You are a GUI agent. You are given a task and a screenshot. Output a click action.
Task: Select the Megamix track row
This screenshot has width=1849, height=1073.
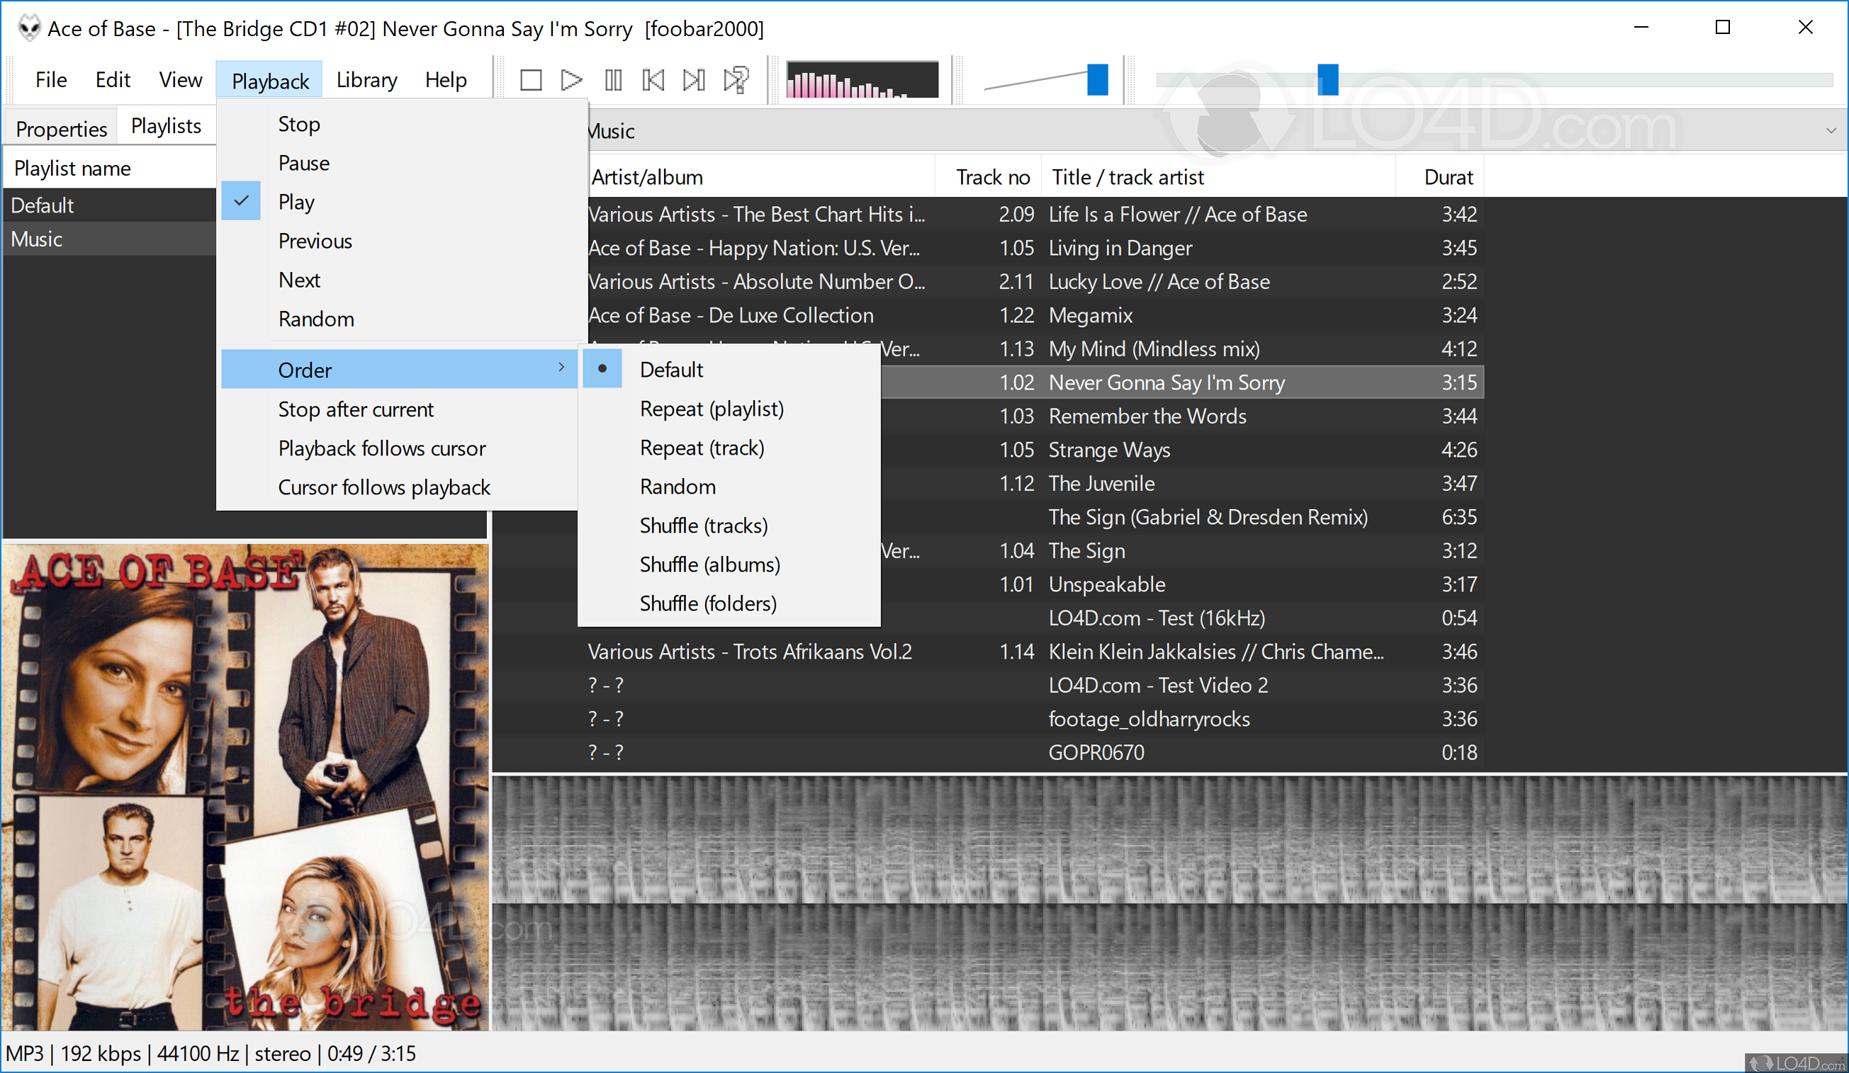pos(1036,314)
